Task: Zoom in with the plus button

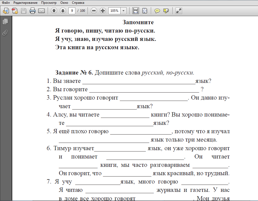Action: coord(103,11)
